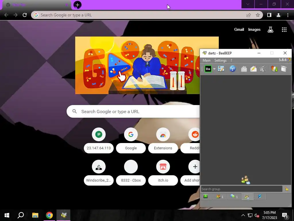Open File Explorer from the taskbar
This screenshot has width=294, height=221.
pos(35,215)
